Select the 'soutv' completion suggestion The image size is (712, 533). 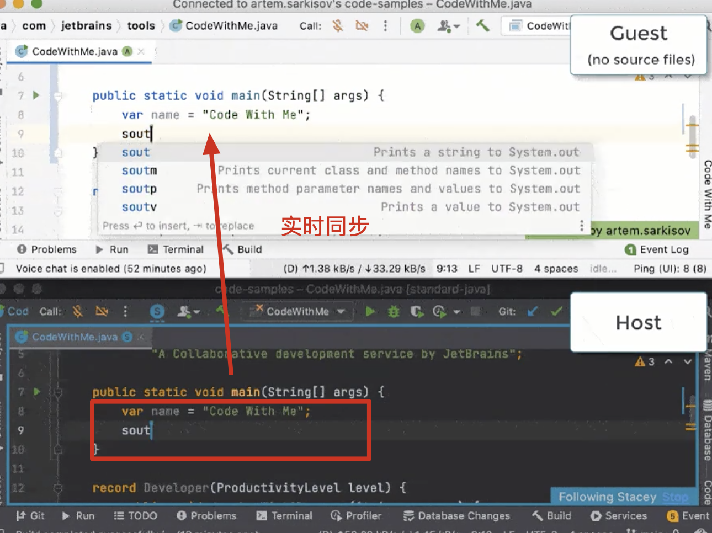click(x=345, y=207)
